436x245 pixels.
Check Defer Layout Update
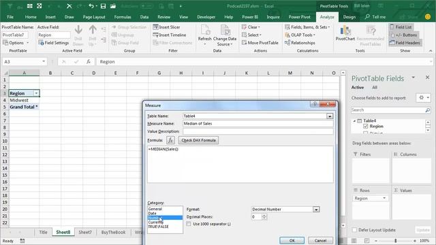(354, 230)
